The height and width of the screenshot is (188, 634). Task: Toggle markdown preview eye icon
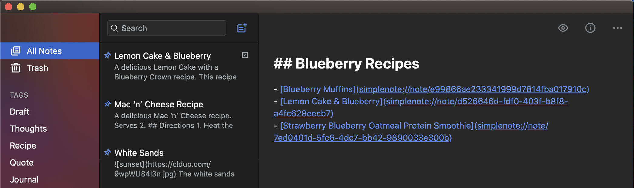[563, 28]
